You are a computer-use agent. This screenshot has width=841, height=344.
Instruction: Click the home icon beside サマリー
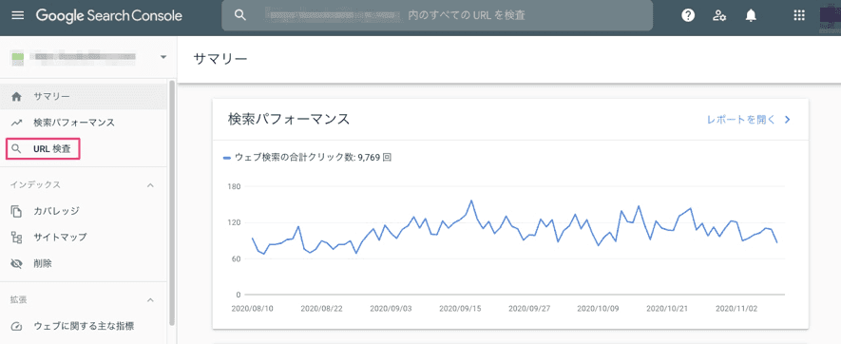point(16,97)
